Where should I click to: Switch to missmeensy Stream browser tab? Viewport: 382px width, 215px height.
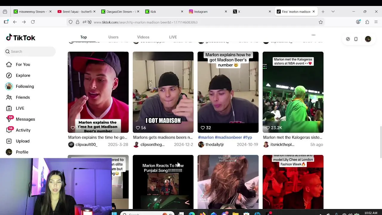tap(32, 12)
